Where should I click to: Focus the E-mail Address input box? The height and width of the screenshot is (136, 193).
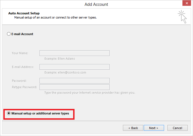(74, 67)
